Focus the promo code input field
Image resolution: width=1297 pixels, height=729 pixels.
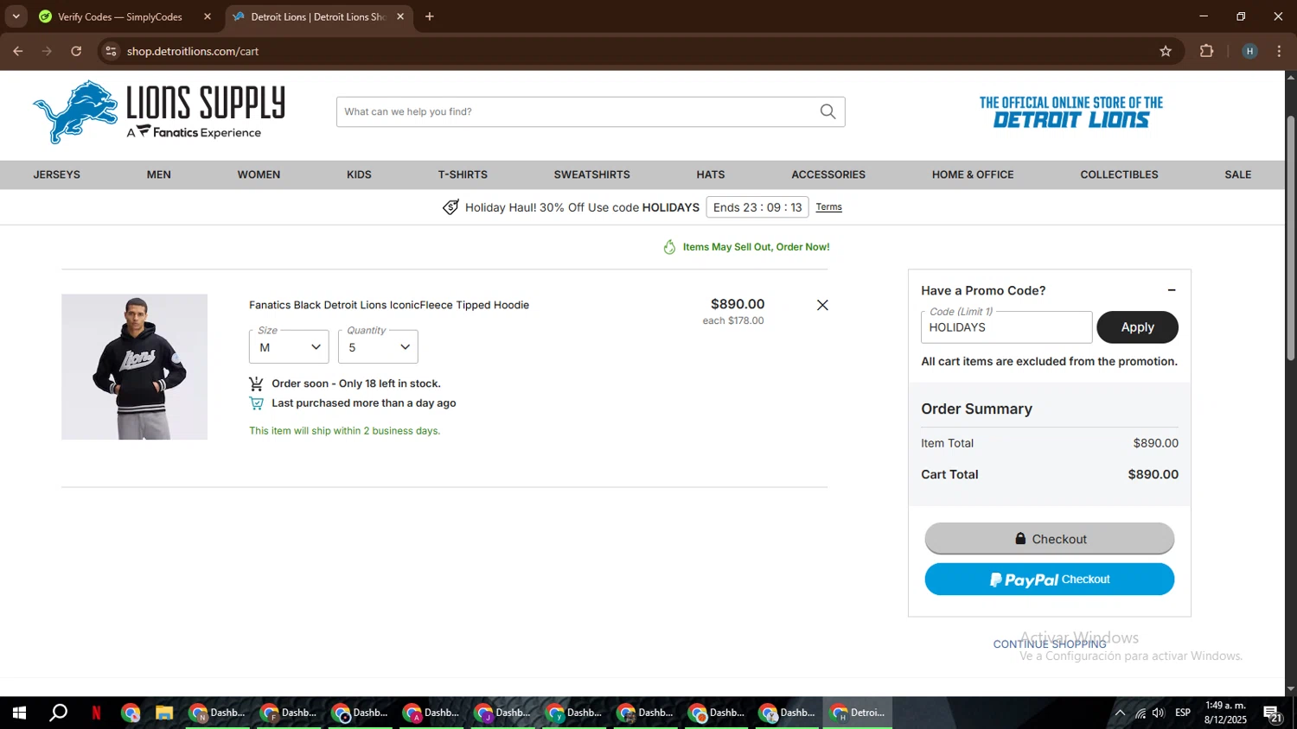(1006, 327)
